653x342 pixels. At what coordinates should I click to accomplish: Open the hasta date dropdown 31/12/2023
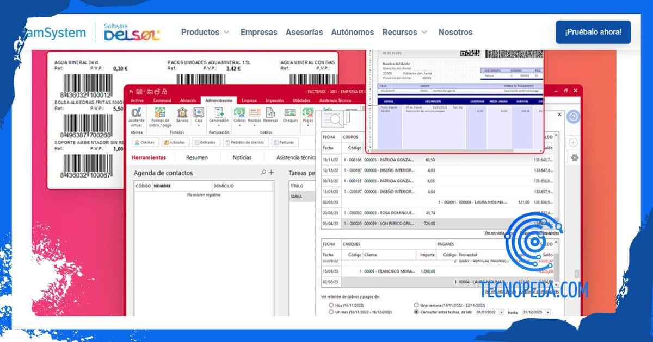pos(547,312)
